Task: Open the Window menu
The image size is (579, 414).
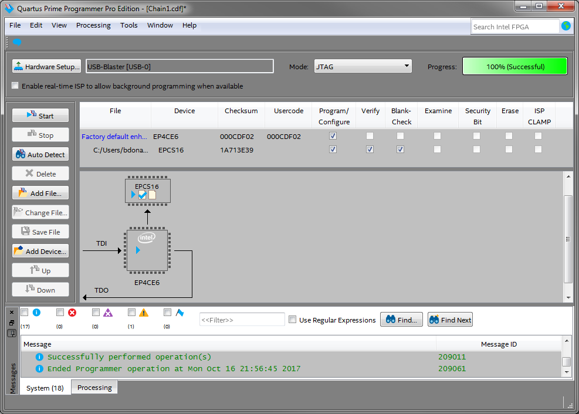Action: 160,25
